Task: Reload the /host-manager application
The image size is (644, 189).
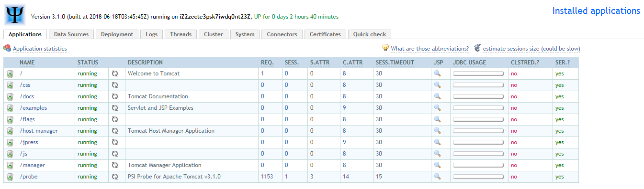Action: point(115,131)
